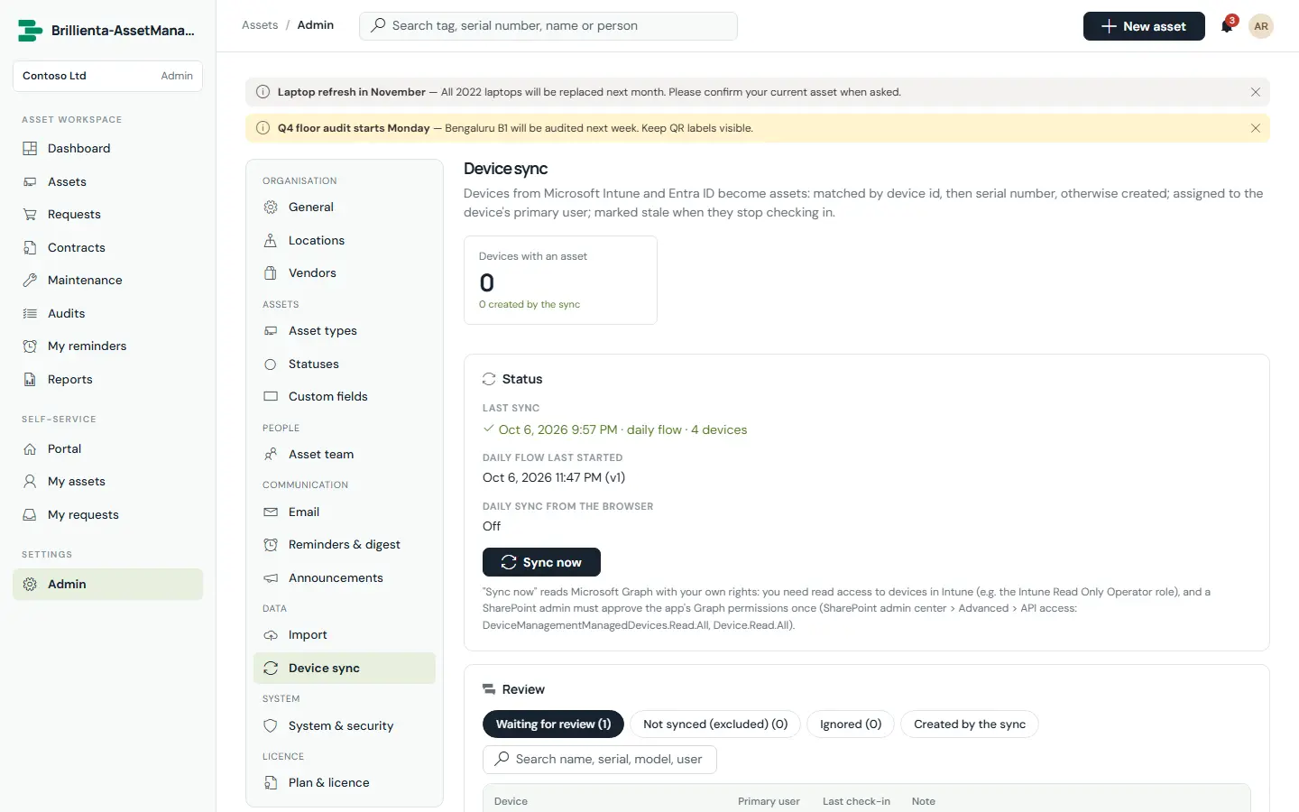Open My requests

(x=108, y=514)
